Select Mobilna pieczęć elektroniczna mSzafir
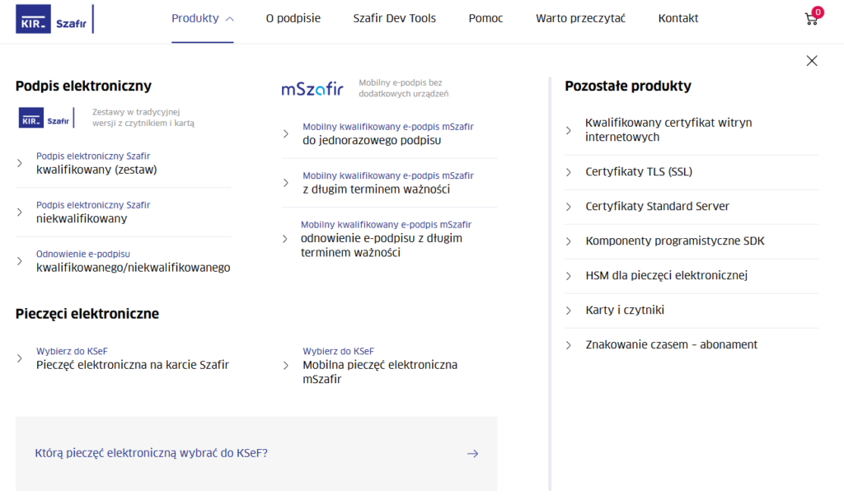Image resolution: width=844 pixels, height=500 pixels. [380, 366]
